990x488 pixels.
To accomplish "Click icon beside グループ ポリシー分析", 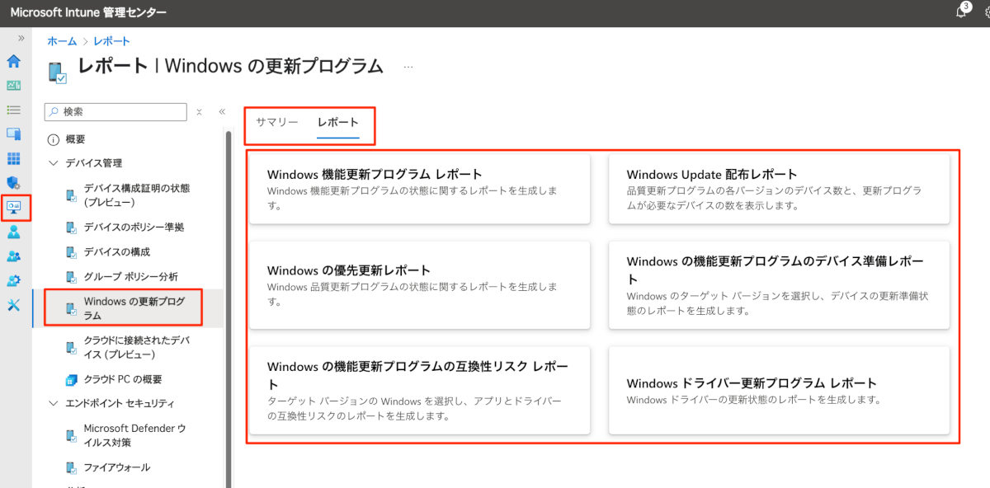I will tap(72, 277).
